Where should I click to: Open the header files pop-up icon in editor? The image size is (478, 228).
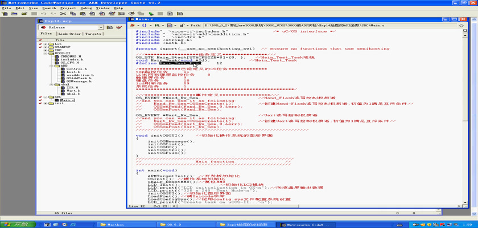[132, 25]
